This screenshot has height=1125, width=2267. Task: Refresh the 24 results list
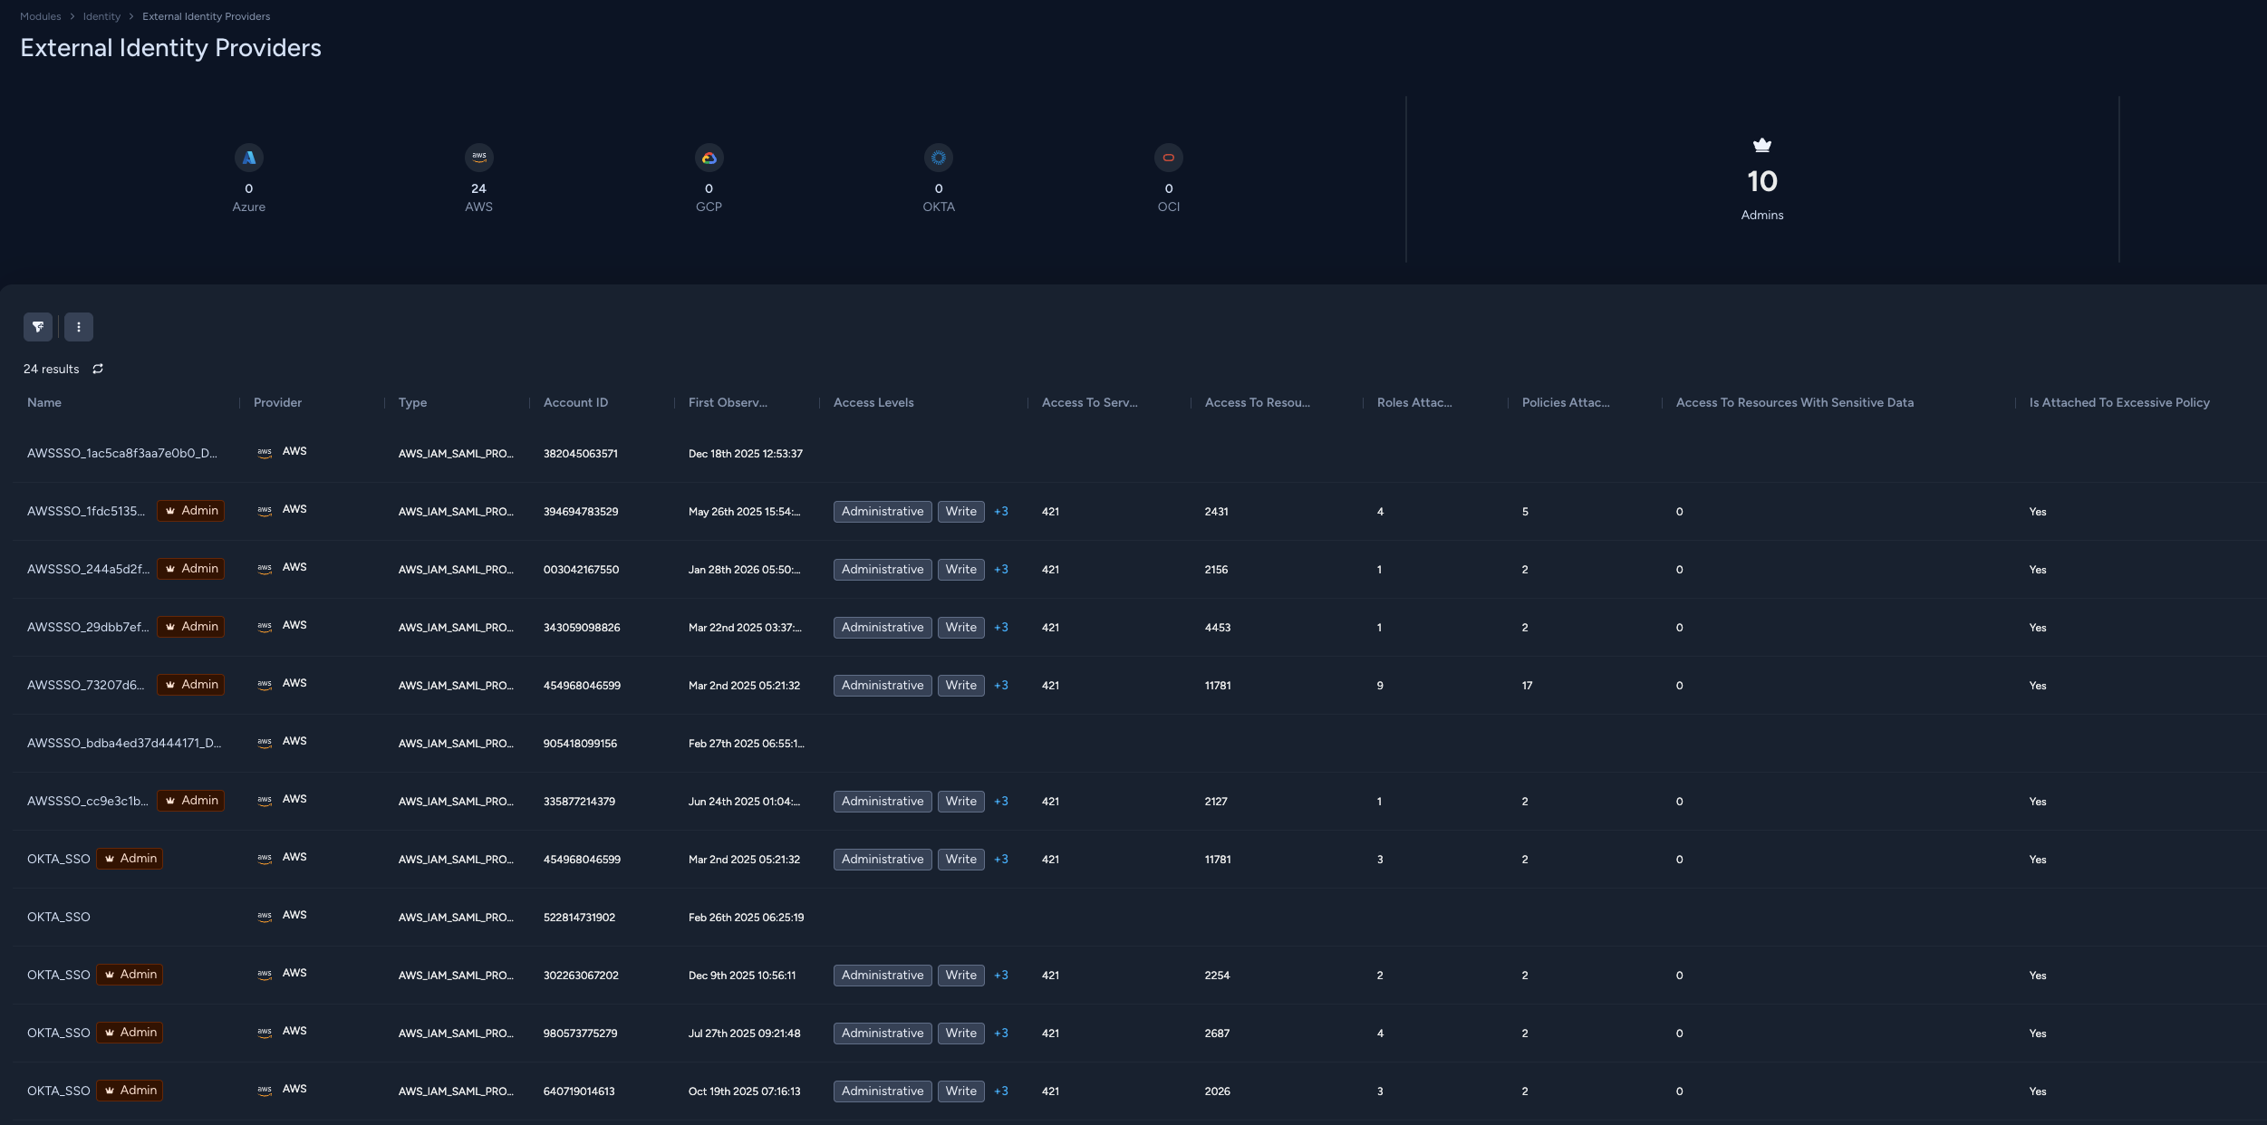(98, 369)
